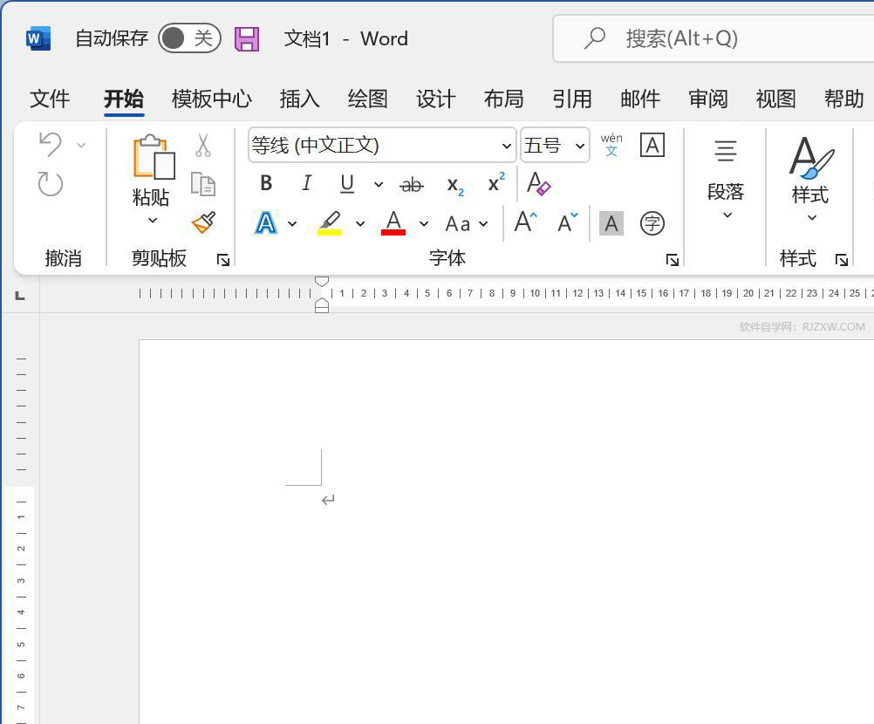Toggle Bold formatting

[266, 182]
